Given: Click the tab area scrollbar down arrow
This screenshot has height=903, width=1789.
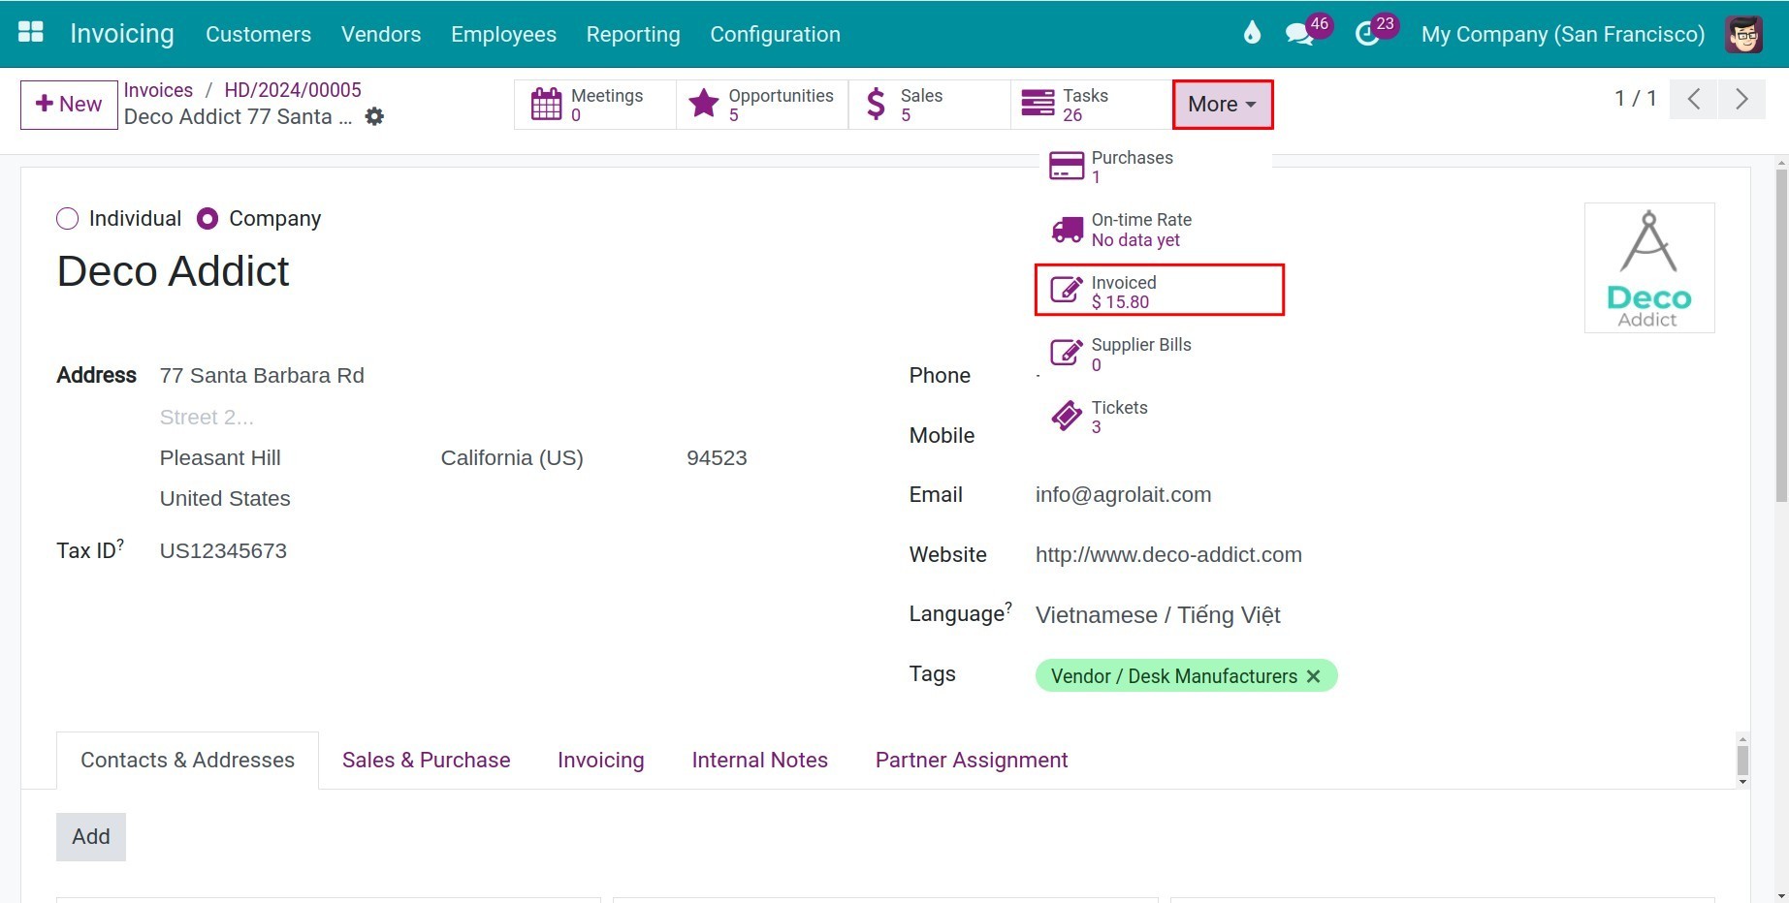Looking at the screenshot, I should coord(1742,782).
